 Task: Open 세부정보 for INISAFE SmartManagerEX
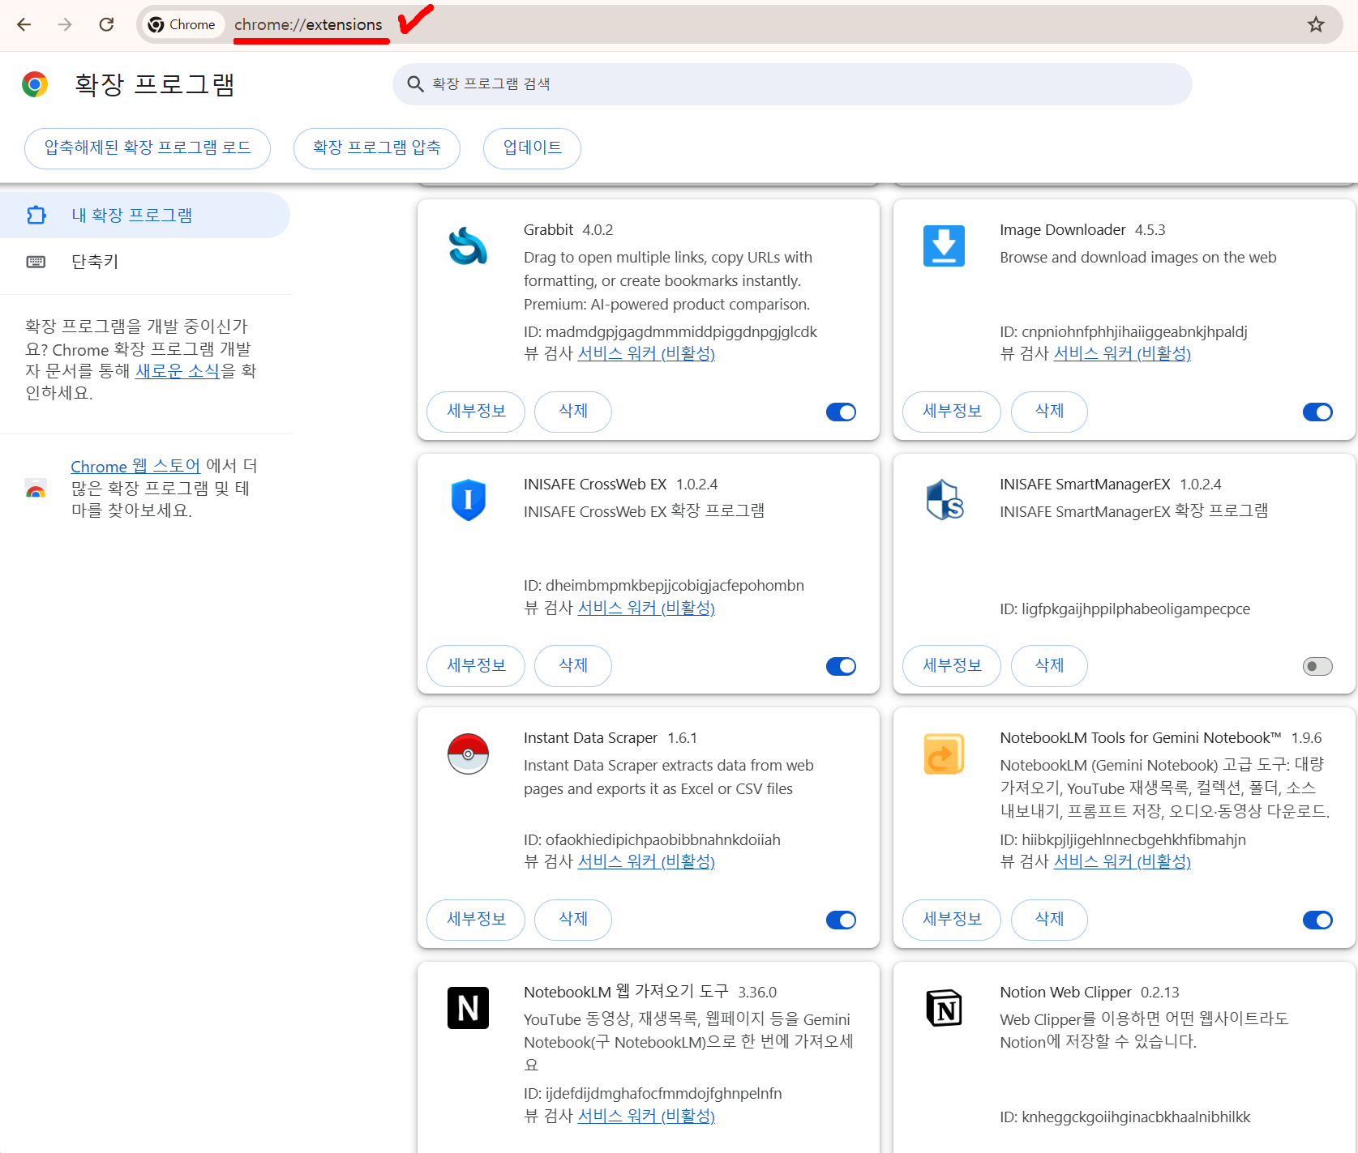[x=952, y=666]
